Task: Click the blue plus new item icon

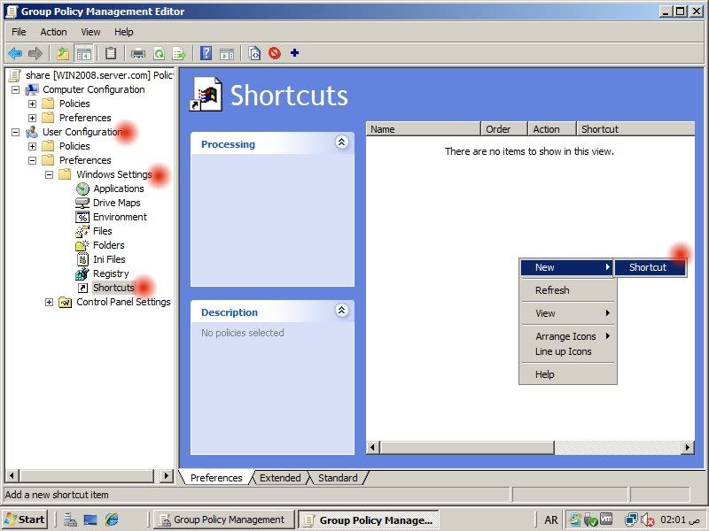Action: (295, 53)
